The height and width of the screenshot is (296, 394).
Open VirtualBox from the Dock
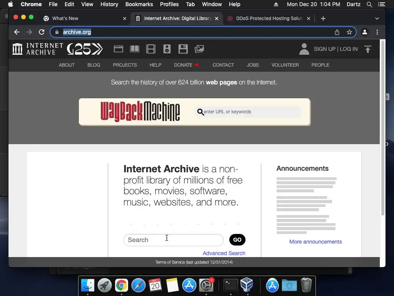point(247,285)
